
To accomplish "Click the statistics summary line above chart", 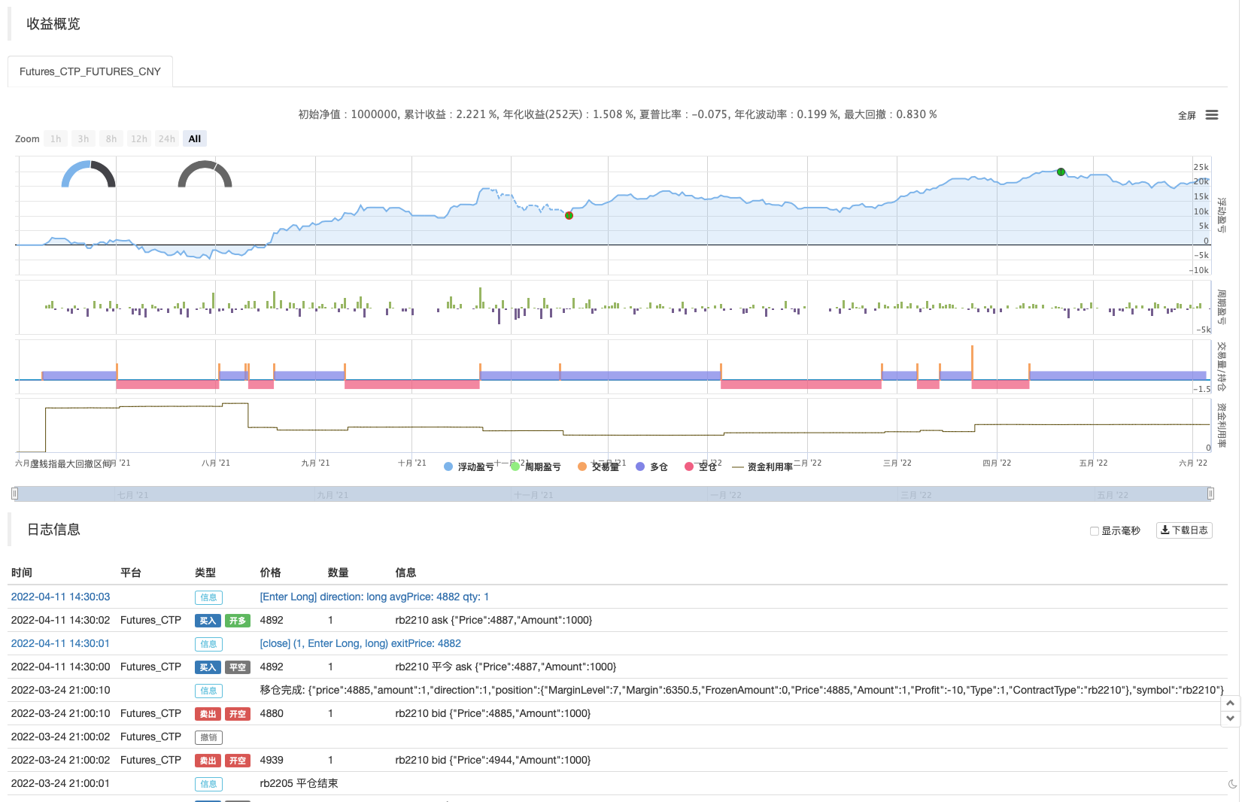I will tap(618, 114).
